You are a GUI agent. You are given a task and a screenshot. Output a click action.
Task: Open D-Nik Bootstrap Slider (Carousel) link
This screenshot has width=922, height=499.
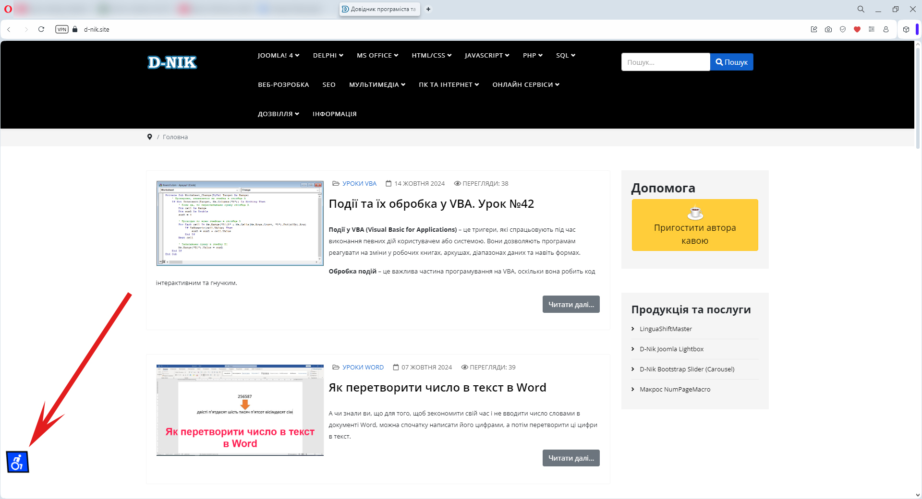tap(687, 369)
